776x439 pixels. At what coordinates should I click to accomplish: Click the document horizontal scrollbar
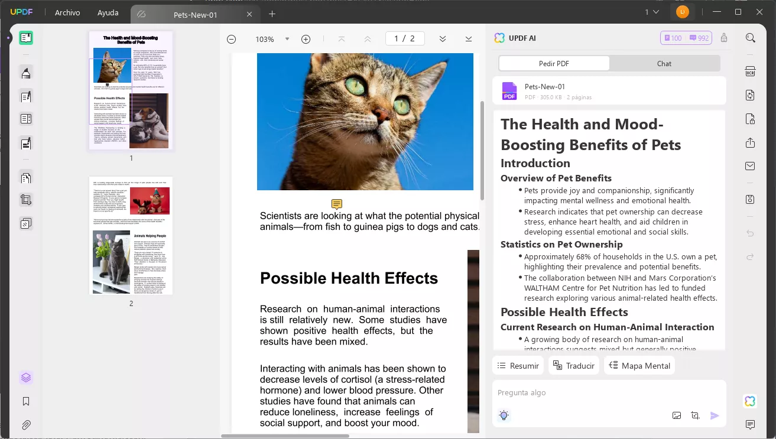click(x=285, y=436)
